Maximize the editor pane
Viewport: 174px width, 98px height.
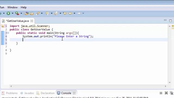coord(170,21)
